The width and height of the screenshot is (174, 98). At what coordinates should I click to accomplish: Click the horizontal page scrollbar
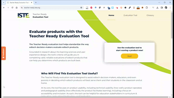click(86, 97)
